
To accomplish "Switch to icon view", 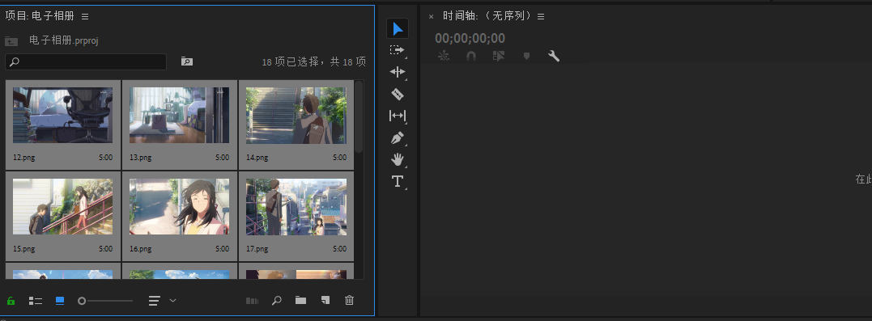I will click(x=60, y=301).
